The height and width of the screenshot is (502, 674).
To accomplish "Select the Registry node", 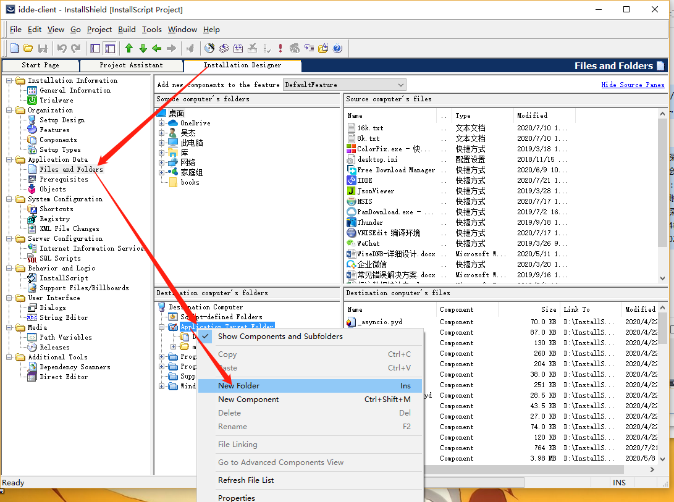I will [x=54, y=219].
